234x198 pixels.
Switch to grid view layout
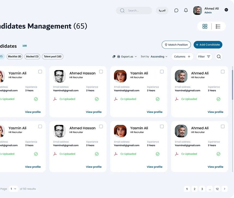click(x=205, y=26)
